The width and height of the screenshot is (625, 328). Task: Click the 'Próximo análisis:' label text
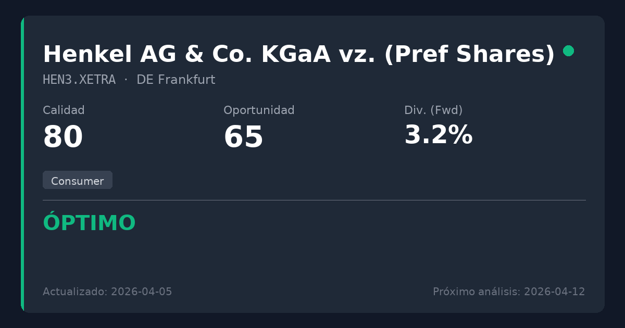point(476,292)
